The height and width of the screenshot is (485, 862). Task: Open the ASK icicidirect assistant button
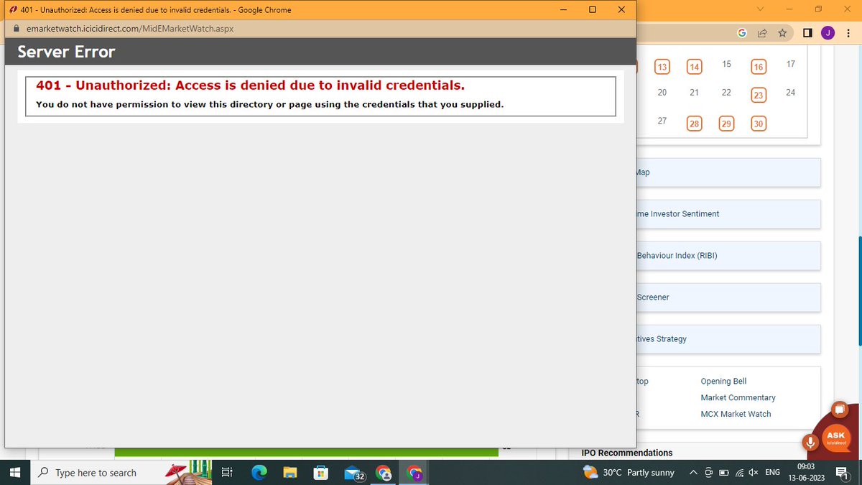(x=836, y=438)
